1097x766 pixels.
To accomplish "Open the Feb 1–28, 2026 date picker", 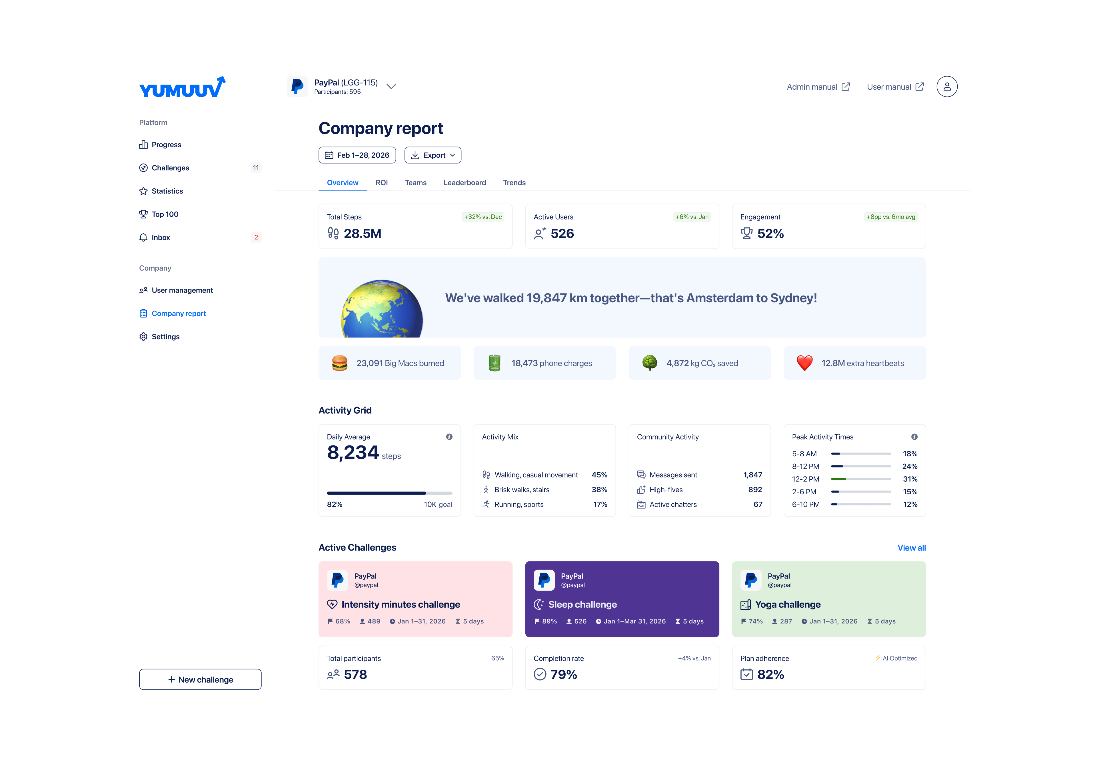I will pyautogui.click(x=357, y=155).
